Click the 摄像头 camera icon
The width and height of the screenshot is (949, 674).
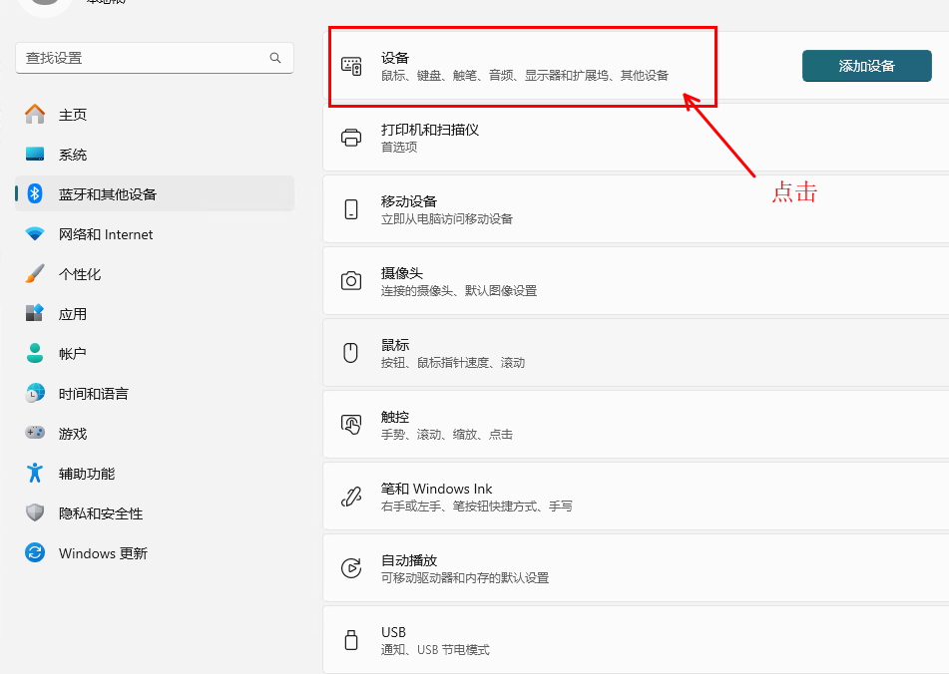click(x=351, y=281)
